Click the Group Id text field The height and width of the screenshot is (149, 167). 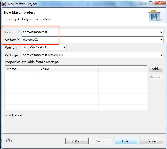[x=93, y=32]
